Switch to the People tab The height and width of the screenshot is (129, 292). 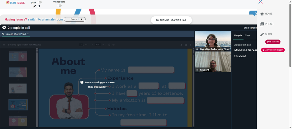pos(238,35)
